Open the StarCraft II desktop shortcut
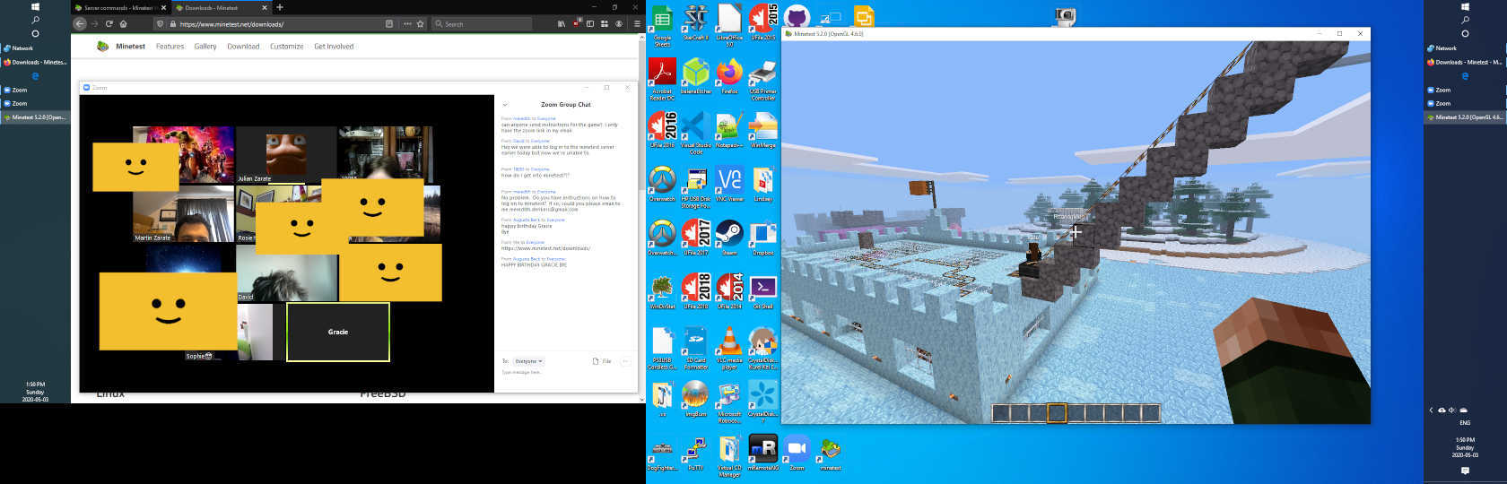Viewport: 1507px width, 484px height. pos(695,23)
